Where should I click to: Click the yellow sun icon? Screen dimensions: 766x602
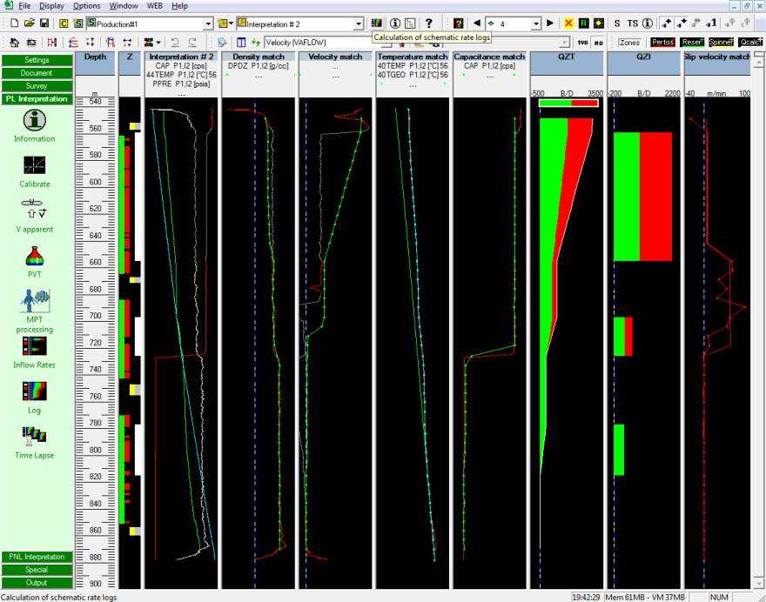click(x=599, y=23)
